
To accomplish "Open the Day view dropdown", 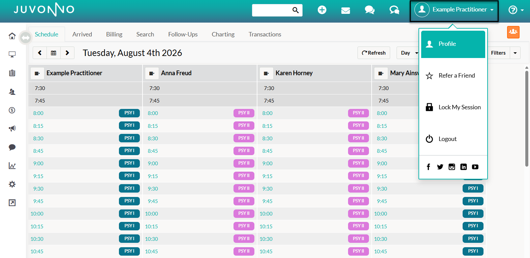I will pyautogui.click(x=408, y=53).
